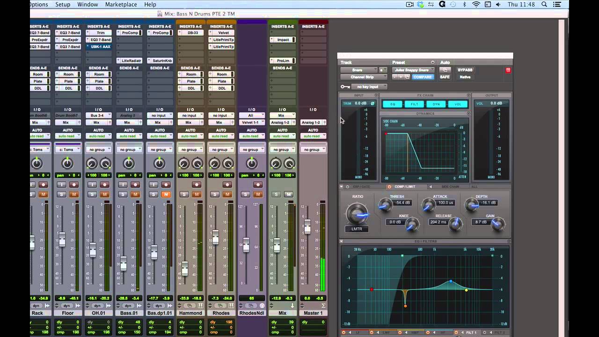Select the blue band point on EQ graph
This screenshot has width=599, height=337.
451,281
